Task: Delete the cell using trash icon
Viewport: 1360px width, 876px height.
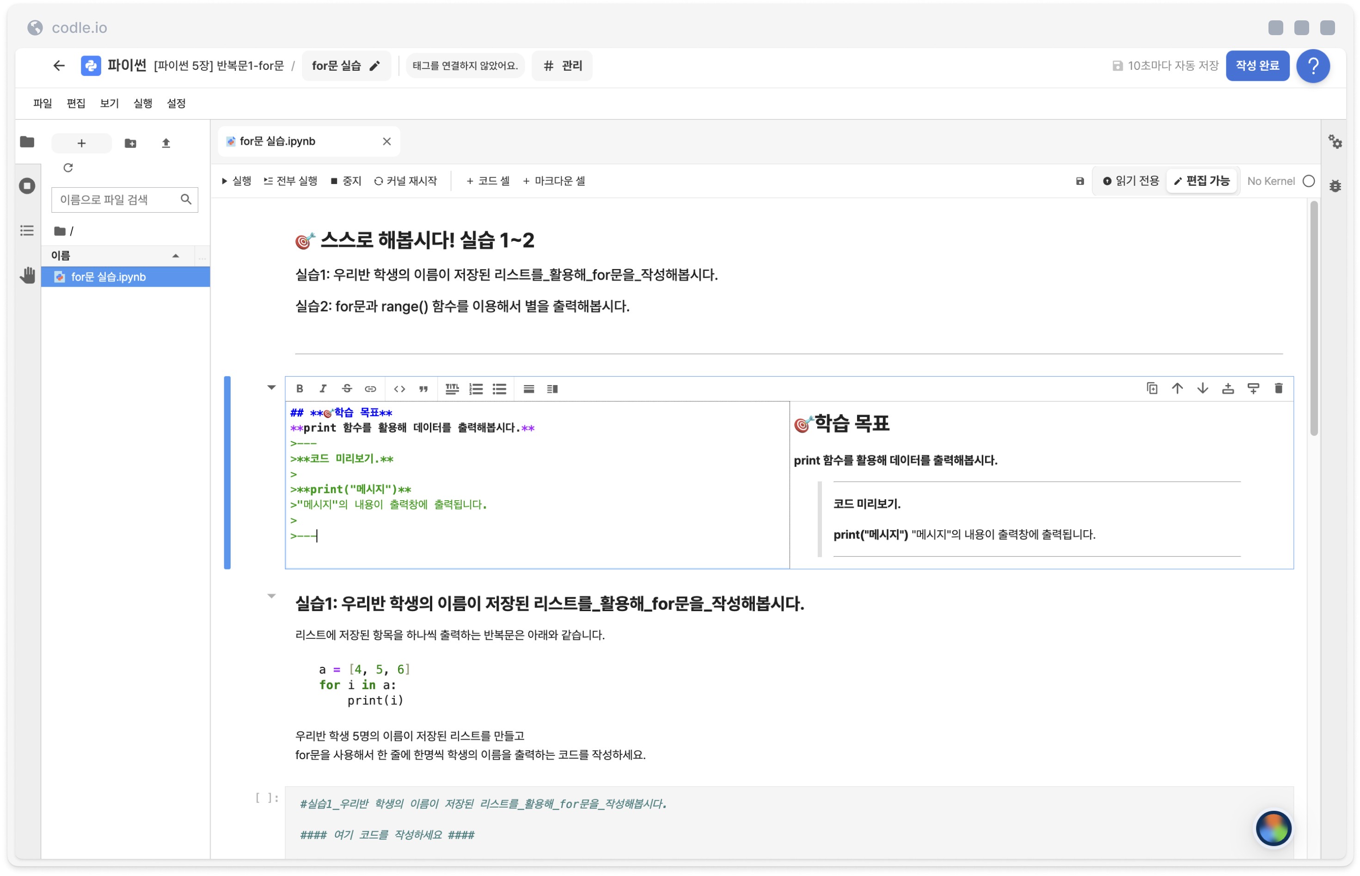Action: pyautogui.click(x=1278, y=388)
